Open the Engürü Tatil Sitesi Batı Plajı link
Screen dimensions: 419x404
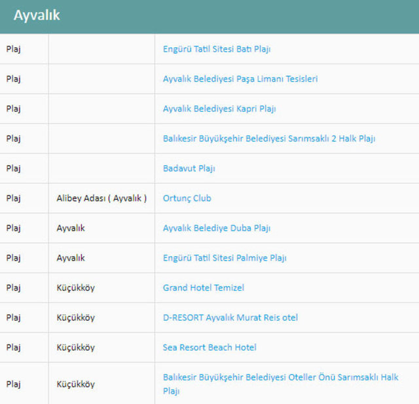[x=217, y=49]
